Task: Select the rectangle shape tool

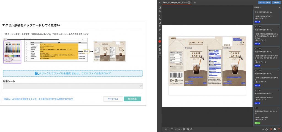Action: (x=160, y=23)
